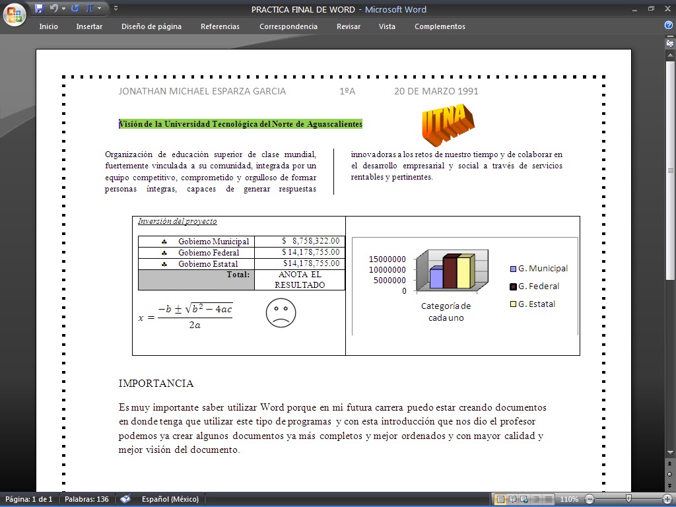Open the Customize Quick Access Toolbar dropdown
Screen dimensions: 676x507
click(x=116, y=9)
